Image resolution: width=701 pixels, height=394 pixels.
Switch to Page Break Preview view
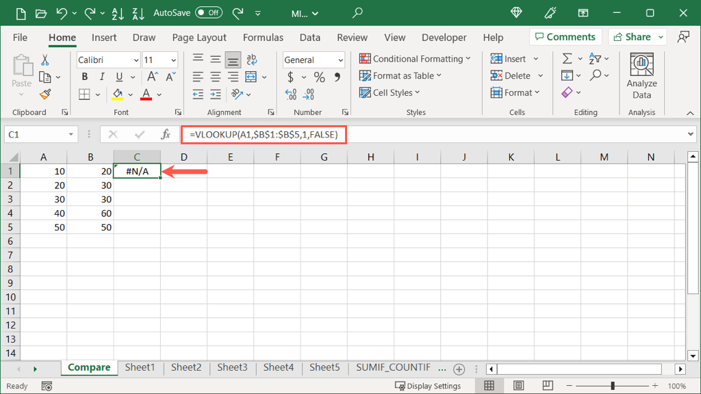click(x=548, y=386)
